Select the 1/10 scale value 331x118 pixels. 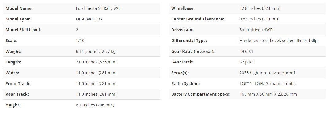coord(80,40)
